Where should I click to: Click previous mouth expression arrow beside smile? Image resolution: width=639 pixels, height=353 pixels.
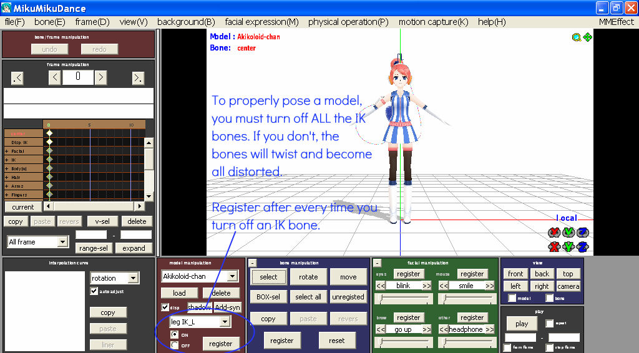click(x=444, y=286)
